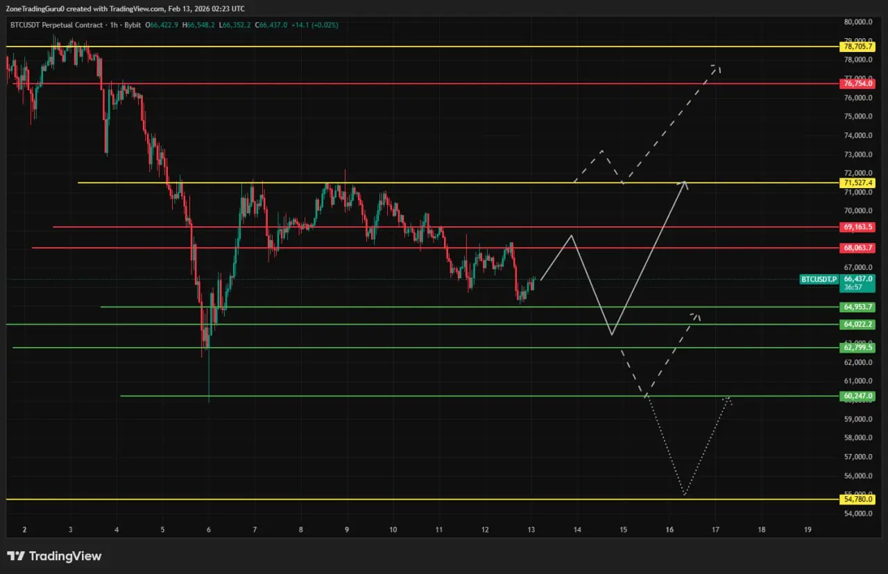888x574 pixels.
Task: Select the red 68,063.7 price label
Action: coord(857,248)
